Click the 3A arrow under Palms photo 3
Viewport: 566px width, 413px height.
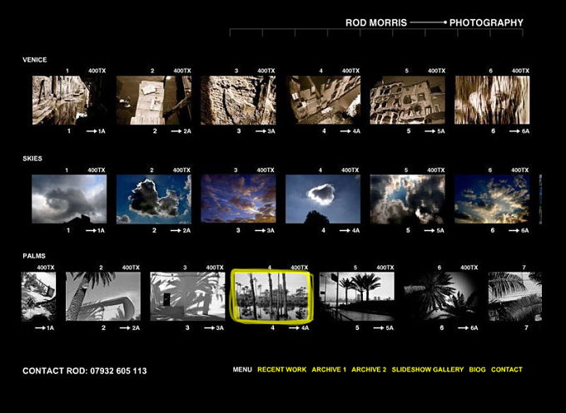214,328
